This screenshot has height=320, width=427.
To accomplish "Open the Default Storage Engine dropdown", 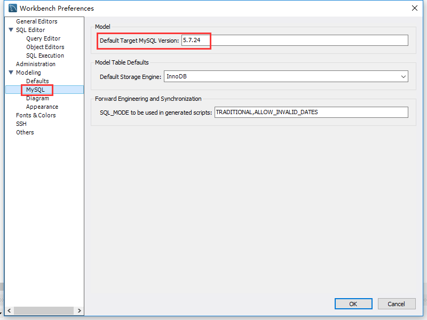I will point(403,76).
